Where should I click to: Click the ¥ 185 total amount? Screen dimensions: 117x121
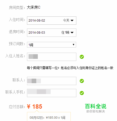tap(34, 107)
